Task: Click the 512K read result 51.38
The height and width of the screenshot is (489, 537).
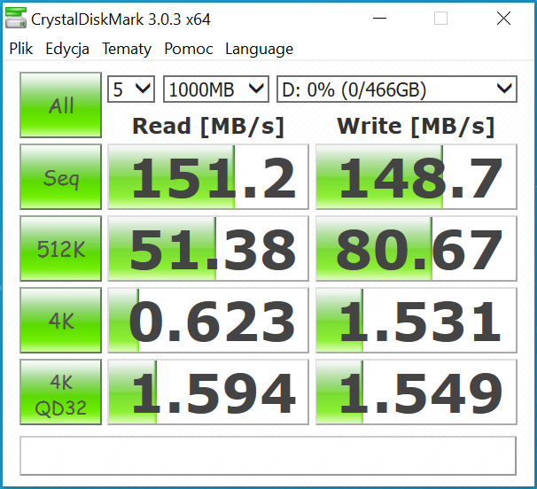Action: pos(208,249)
